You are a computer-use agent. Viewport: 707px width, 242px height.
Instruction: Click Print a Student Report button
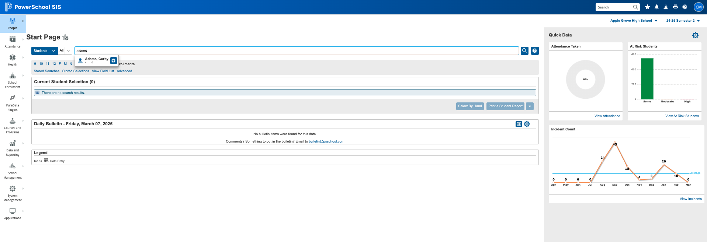coord(505,106)
